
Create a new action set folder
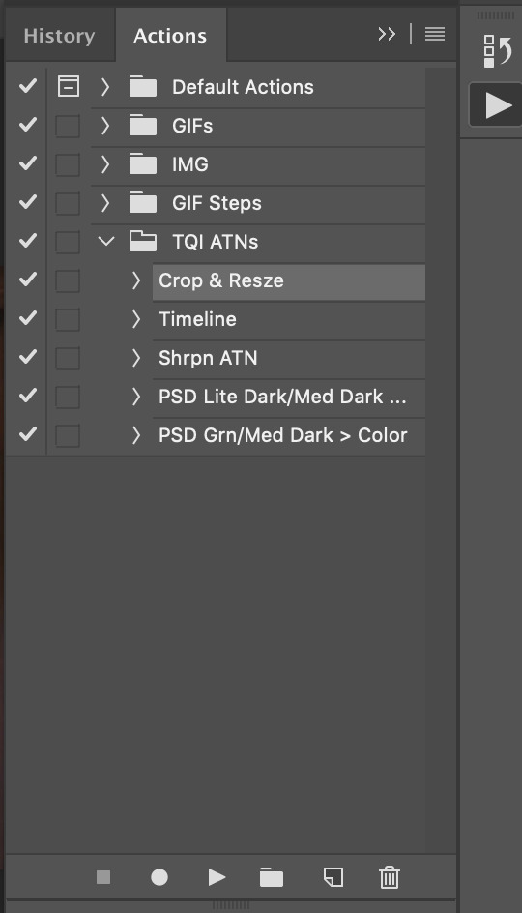point(272,877)
